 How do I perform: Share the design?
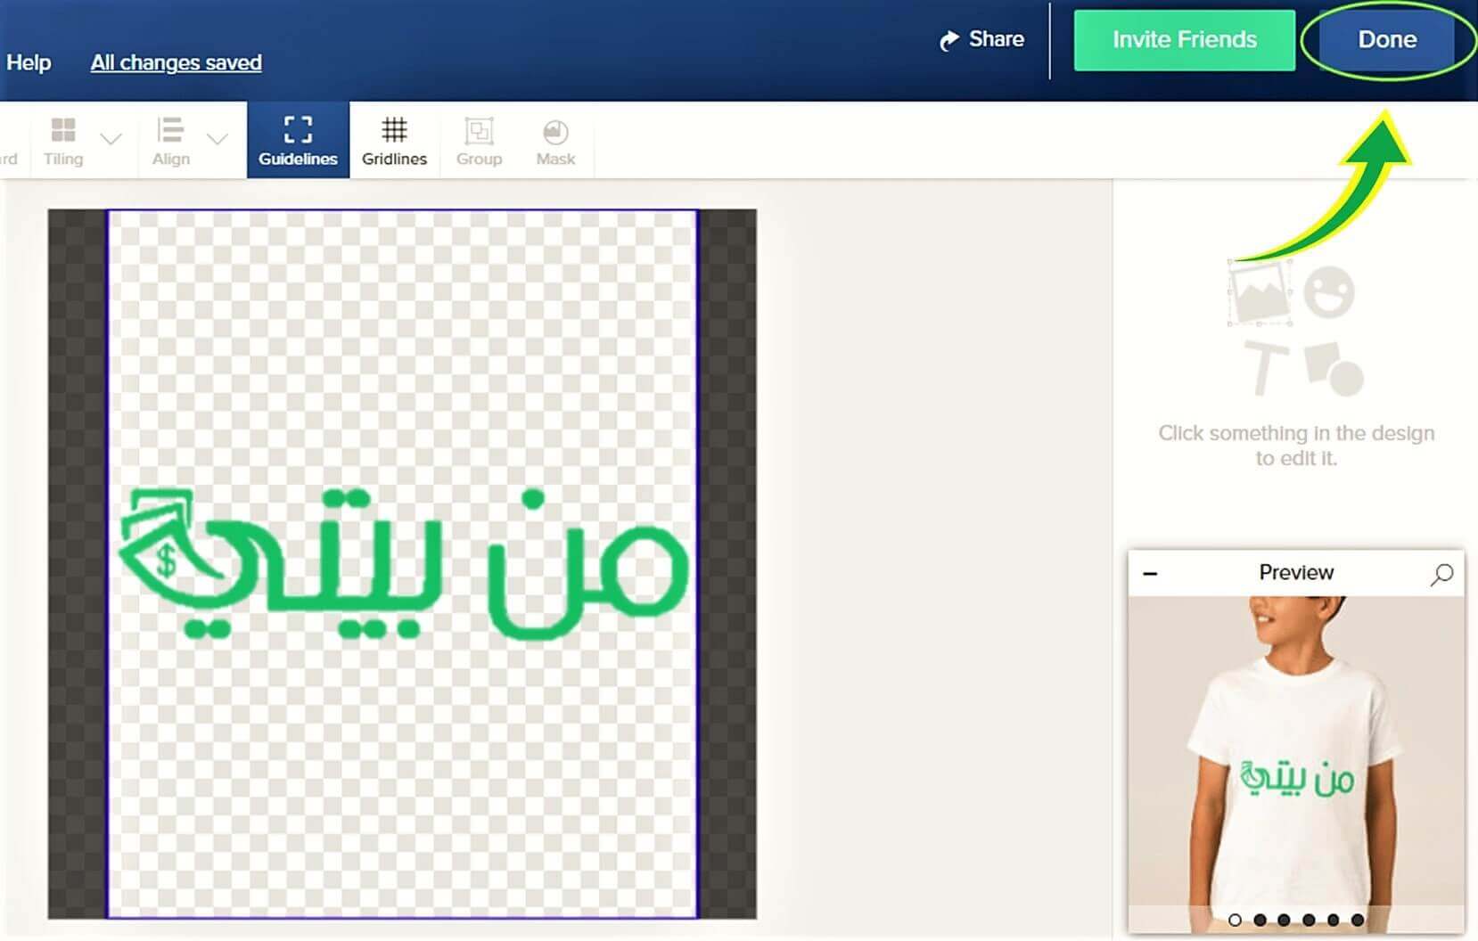click(x=981, y=39)
